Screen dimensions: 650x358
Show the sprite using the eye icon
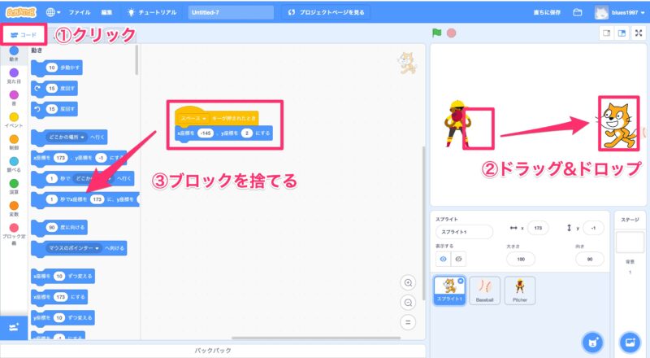[x=444, y=259]
